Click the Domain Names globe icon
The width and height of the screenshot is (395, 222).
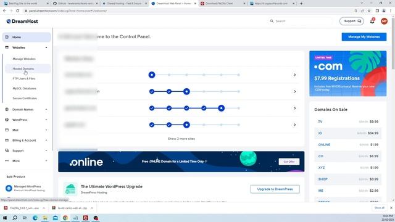7,110
